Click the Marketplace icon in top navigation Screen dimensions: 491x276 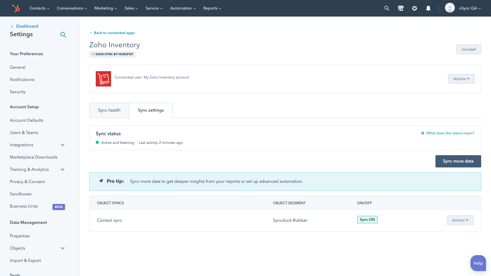click(x=400, y=8)
